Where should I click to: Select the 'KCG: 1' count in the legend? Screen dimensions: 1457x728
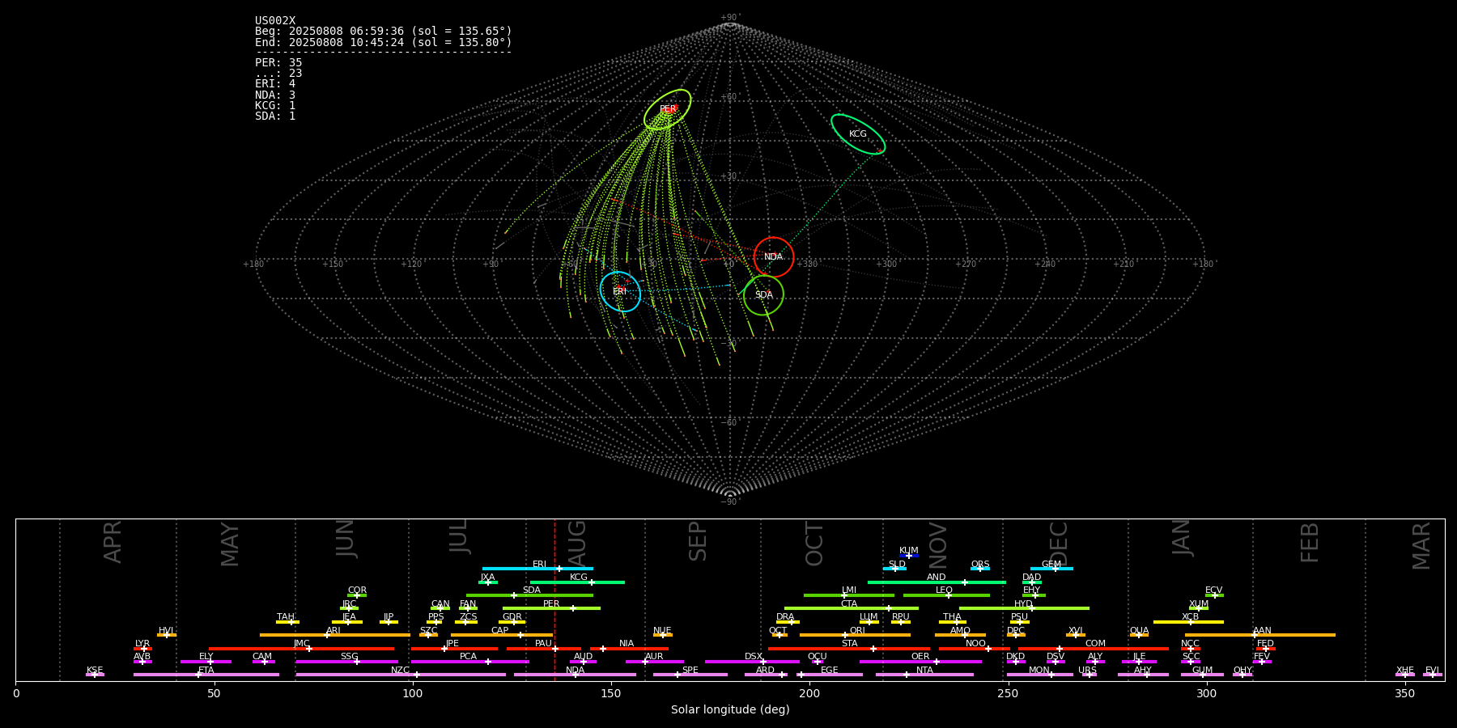(275, 106)
